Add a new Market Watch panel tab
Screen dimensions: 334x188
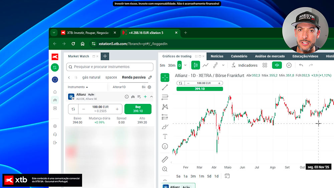105,56
